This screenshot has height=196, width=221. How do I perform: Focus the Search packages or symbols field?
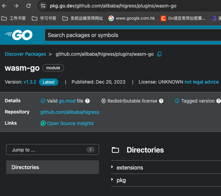[132, 35]
